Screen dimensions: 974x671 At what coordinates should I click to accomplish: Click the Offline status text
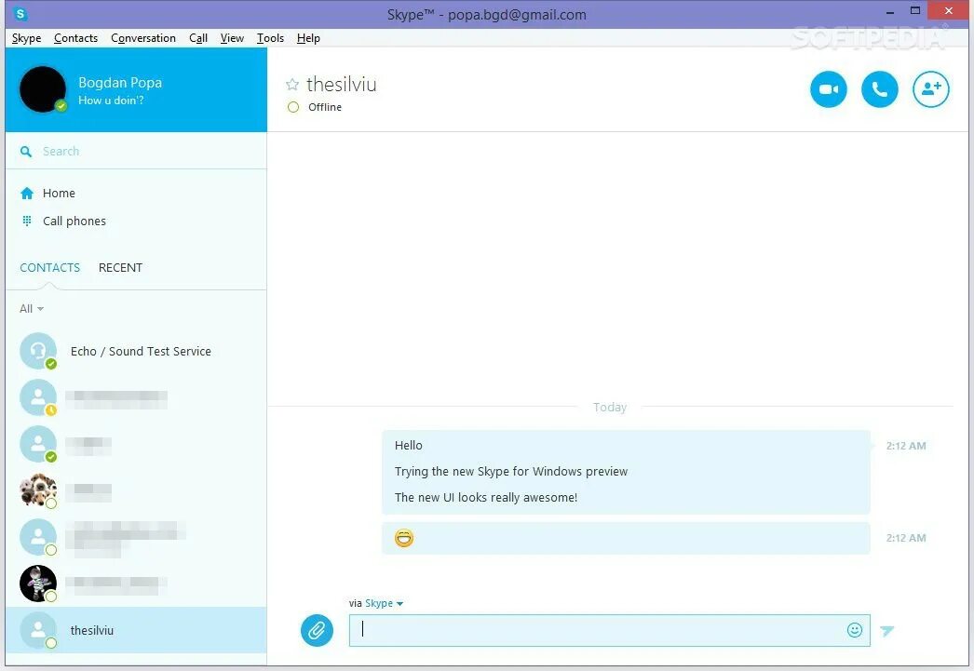tap(325, 107)
